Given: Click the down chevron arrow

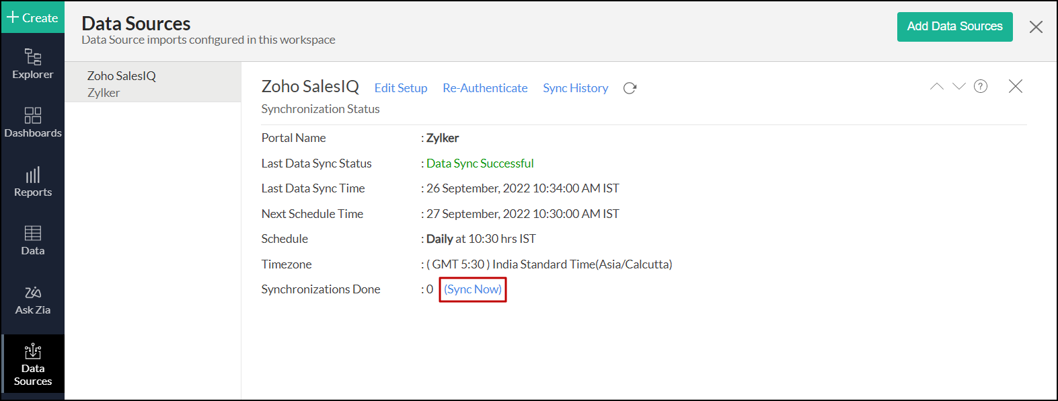Looking at the screenshot, I should (x=959, y=86).
